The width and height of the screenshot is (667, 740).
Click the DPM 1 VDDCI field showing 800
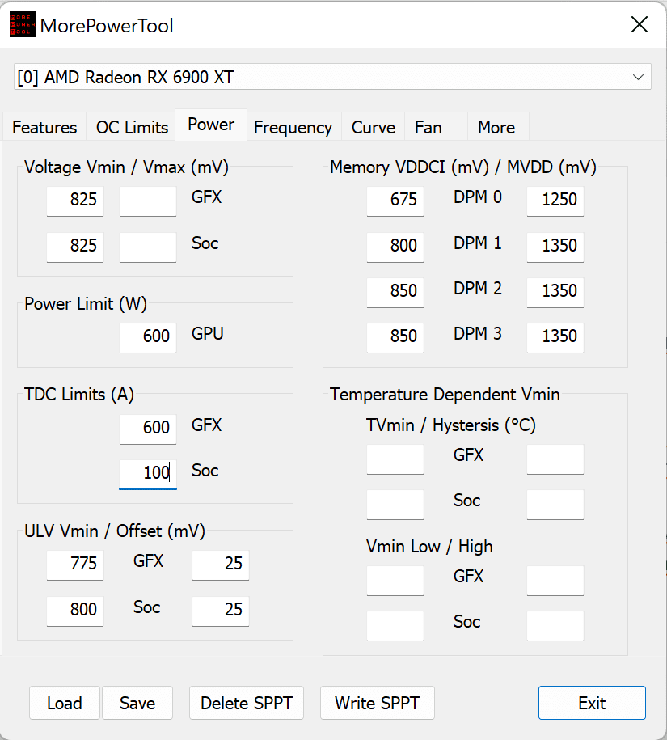click(395, 247)
